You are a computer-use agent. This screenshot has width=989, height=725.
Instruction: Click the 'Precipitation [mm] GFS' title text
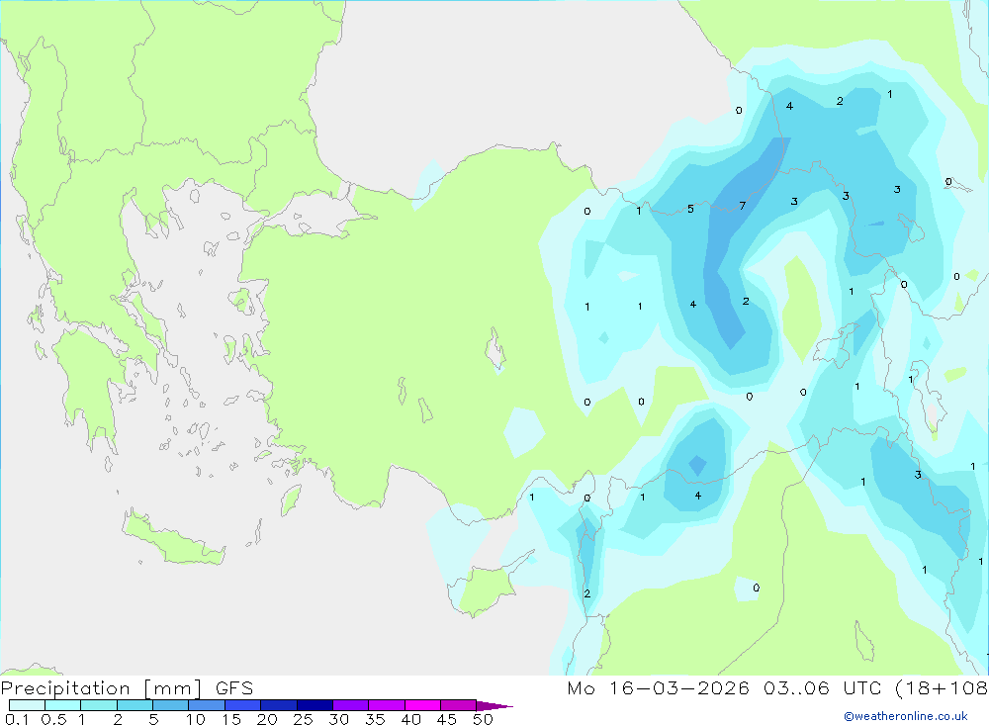[127, 688]
